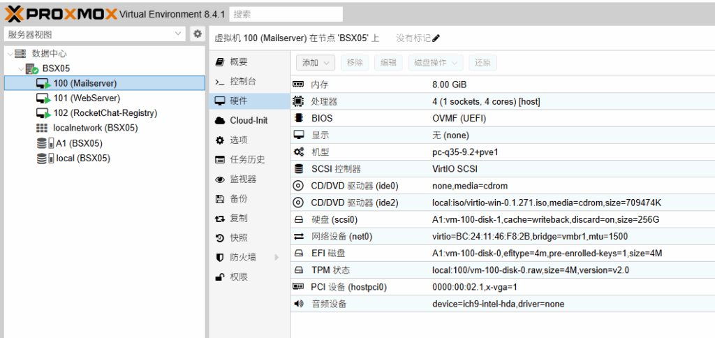This screenshot has width=715, height=338.
Task: Open the 添加 dropdown button
Action: tap(316, 63)
